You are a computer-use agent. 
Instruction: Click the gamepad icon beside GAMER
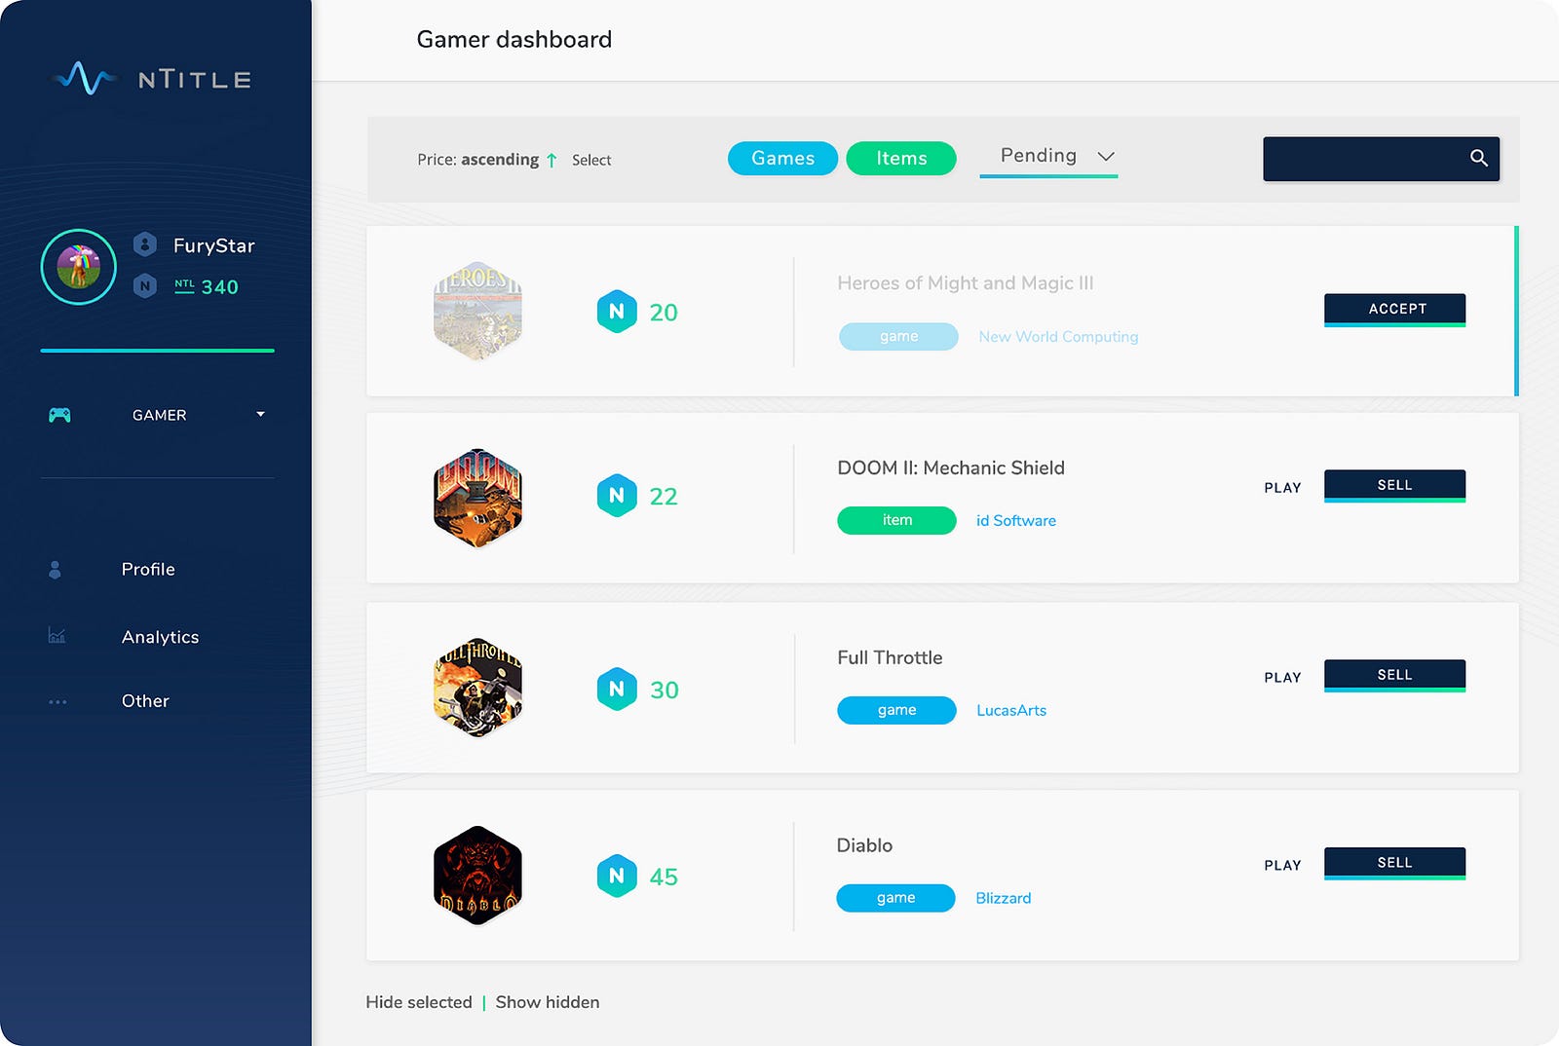tap(59, 415)
